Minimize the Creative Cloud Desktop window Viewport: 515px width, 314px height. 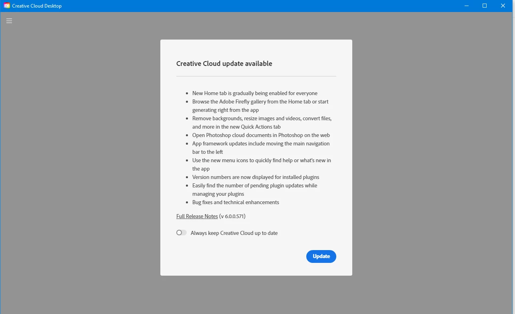coord(466,6)
